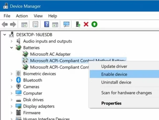Collapse the DESKTOP-16UESDB root node
The width and height of the screenshot is (159, 120).
click(5, 35)
